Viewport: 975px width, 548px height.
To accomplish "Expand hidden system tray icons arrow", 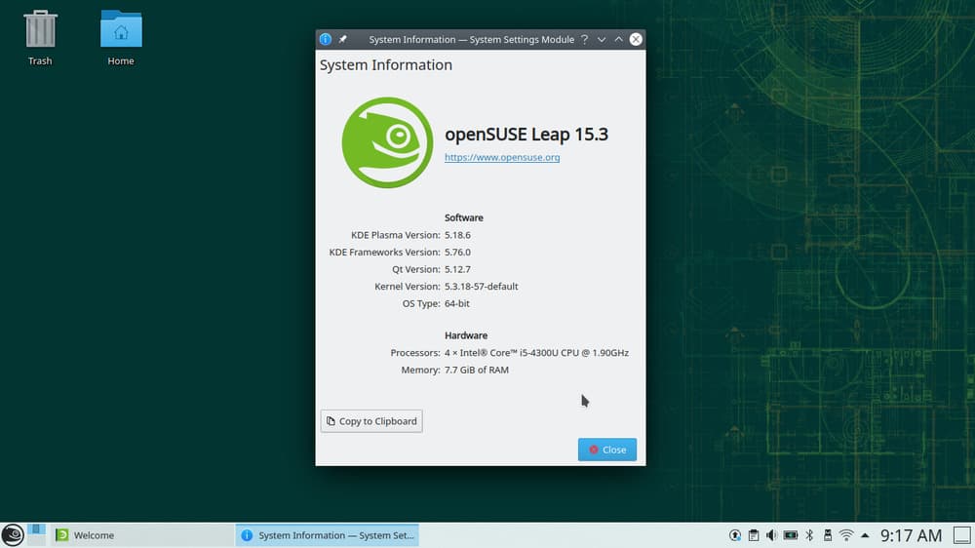I will (865, 535).
